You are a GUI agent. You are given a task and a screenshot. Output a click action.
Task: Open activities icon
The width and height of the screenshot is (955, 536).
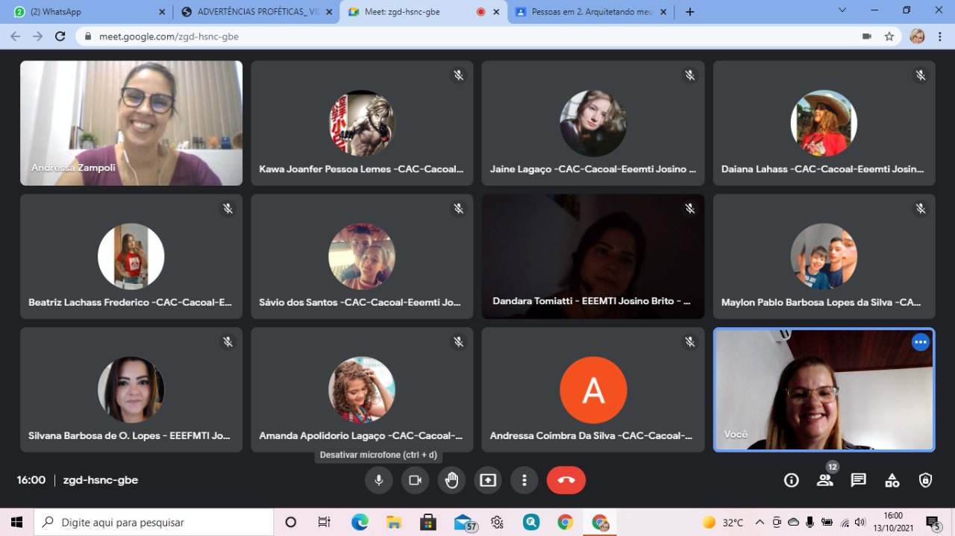tap(892, 480)
